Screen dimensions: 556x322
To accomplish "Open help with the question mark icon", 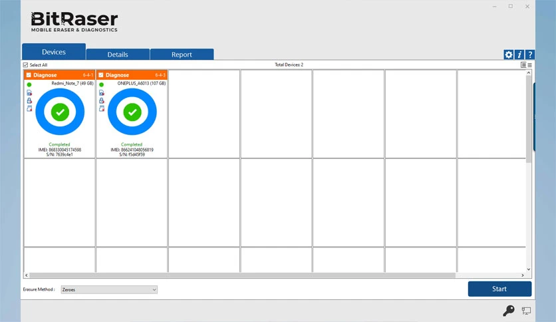I will [x=530, y=55].
